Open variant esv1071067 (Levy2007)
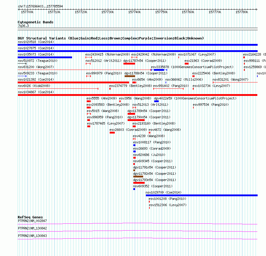The height and width of the screenshot is (256, 266). point(197,54)
